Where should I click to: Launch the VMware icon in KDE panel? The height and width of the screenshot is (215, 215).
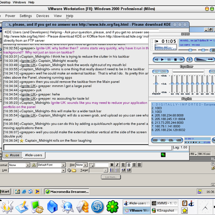coord(97,207)
